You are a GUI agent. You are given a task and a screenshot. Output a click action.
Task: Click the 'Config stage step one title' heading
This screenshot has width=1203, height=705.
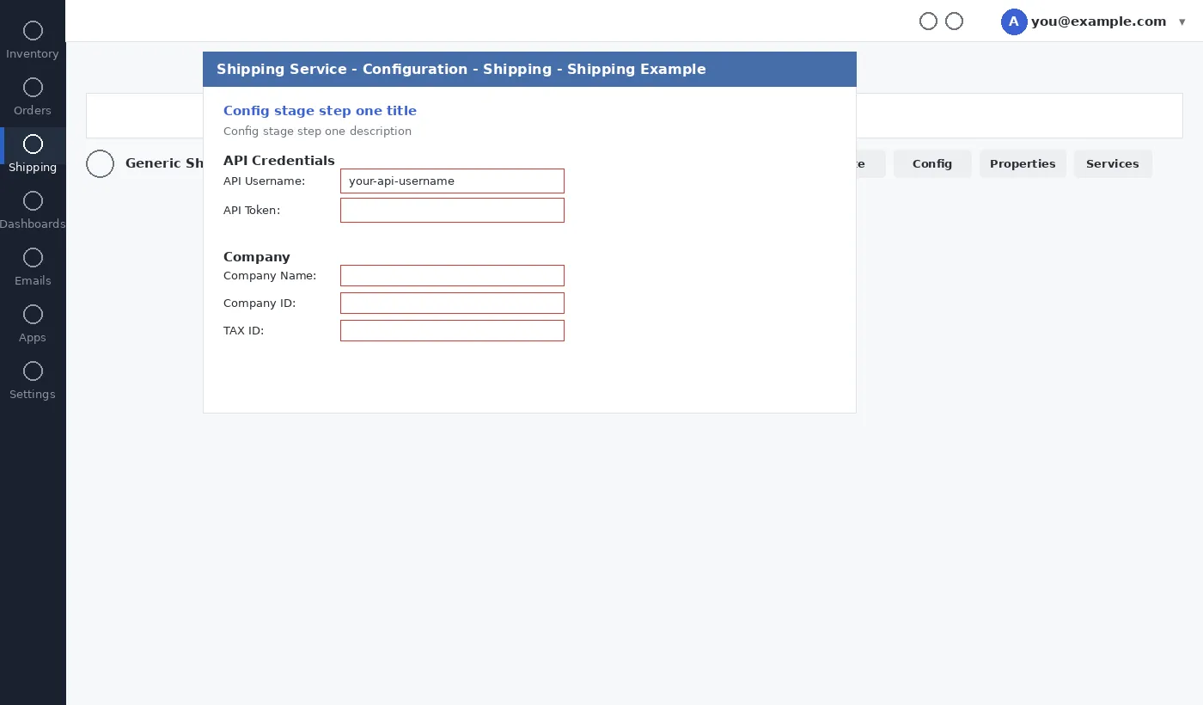pos(320,110)
